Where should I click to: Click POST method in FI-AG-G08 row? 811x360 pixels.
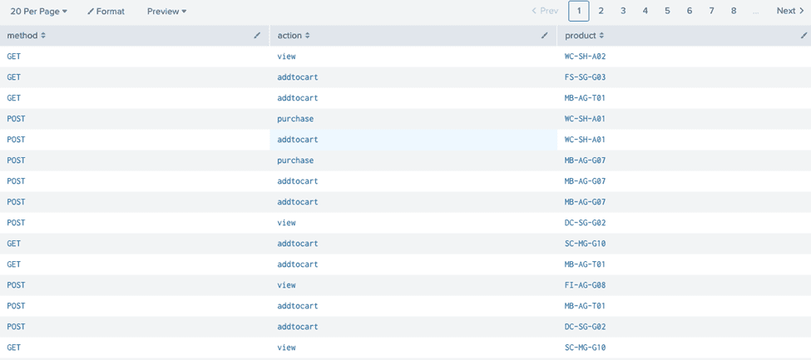click(16, 285)
